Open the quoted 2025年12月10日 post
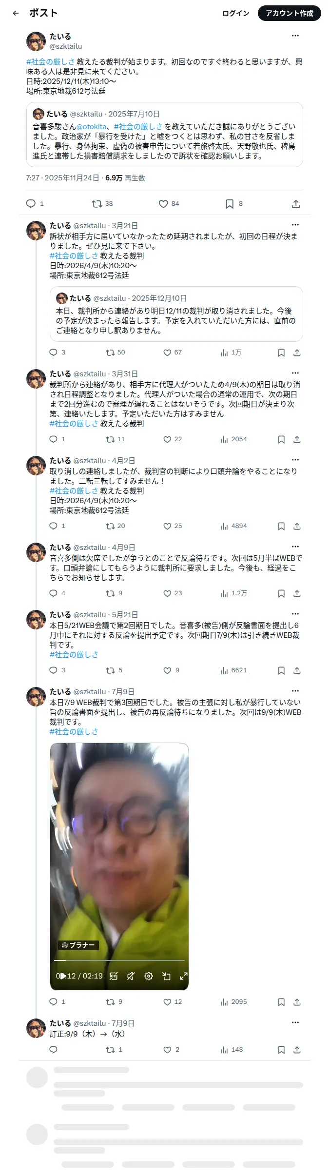 point(176,314)
